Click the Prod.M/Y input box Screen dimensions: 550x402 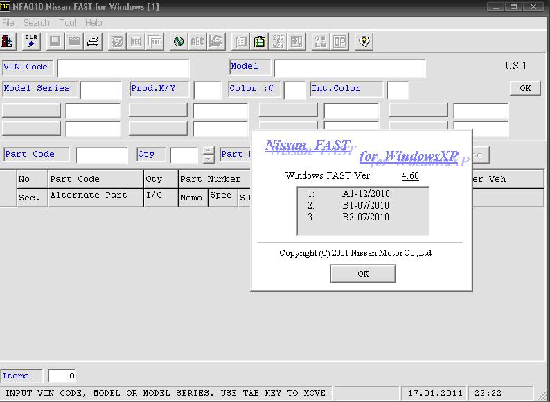[207, 91]
